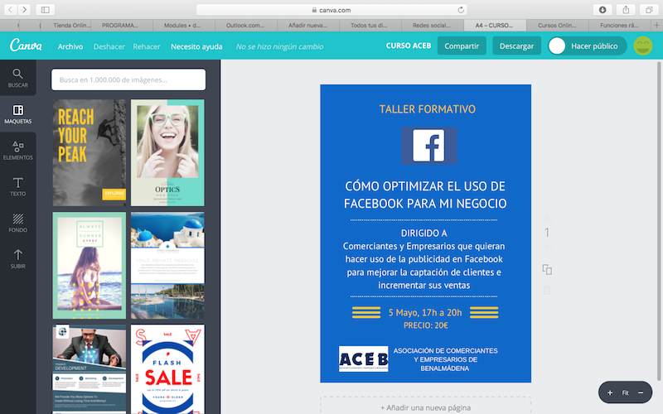Add a new Safari tab

click(x=656, y=26)
